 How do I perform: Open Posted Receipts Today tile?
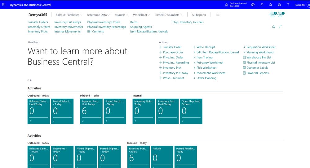(x=186, y=157)
